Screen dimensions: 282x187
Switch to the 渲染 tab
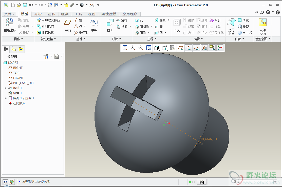coord(65,14)
